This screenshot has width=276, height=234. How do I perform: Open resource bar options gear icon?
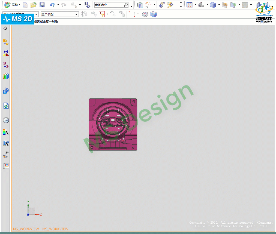pos(5,28)
